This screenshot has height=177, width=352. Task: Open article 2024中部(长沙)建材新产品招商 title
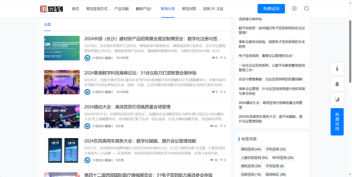[153, 39]
